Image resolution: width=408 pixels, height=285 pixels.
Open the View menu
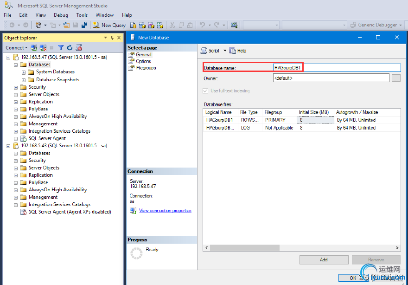pos(41,15)
